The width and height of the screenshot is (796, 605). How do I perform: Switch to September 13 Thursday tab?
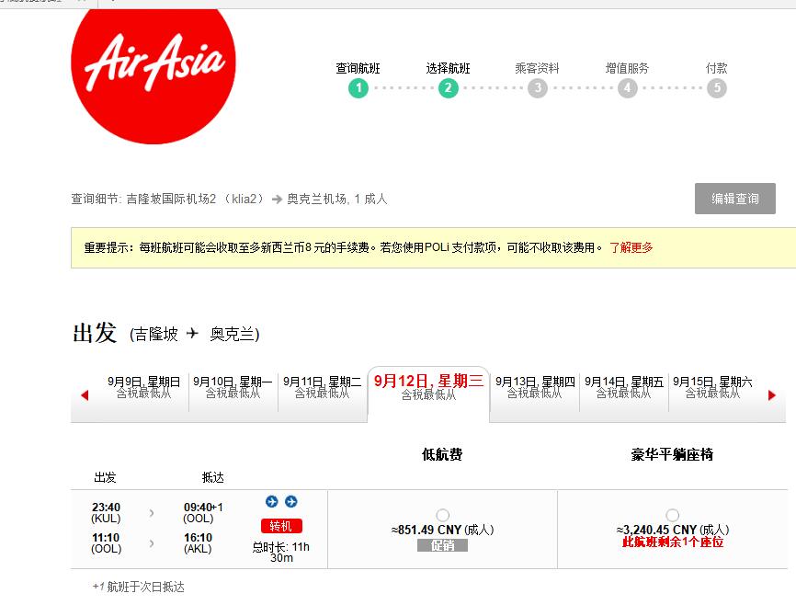[x=535, y=387]
